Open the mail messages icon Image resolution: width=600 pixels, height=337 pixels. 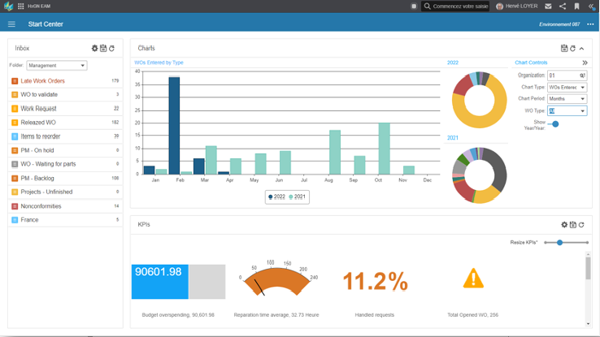(548, 6)
